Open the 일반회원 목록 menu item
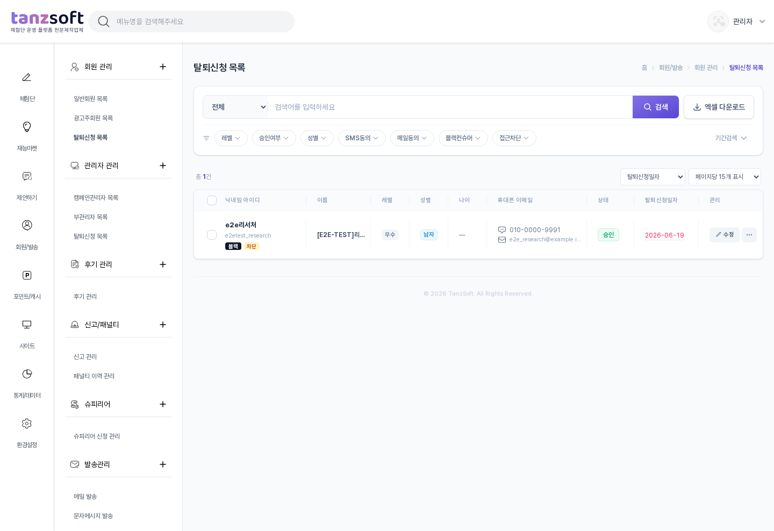 tap(91, 99)
